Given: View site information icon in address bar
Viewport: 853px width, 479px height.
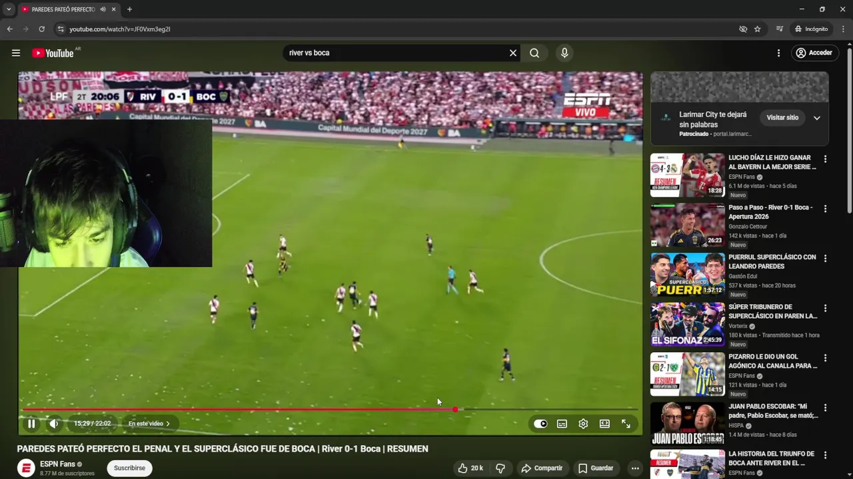Looking at the screenshot, I should pos(61,29).
